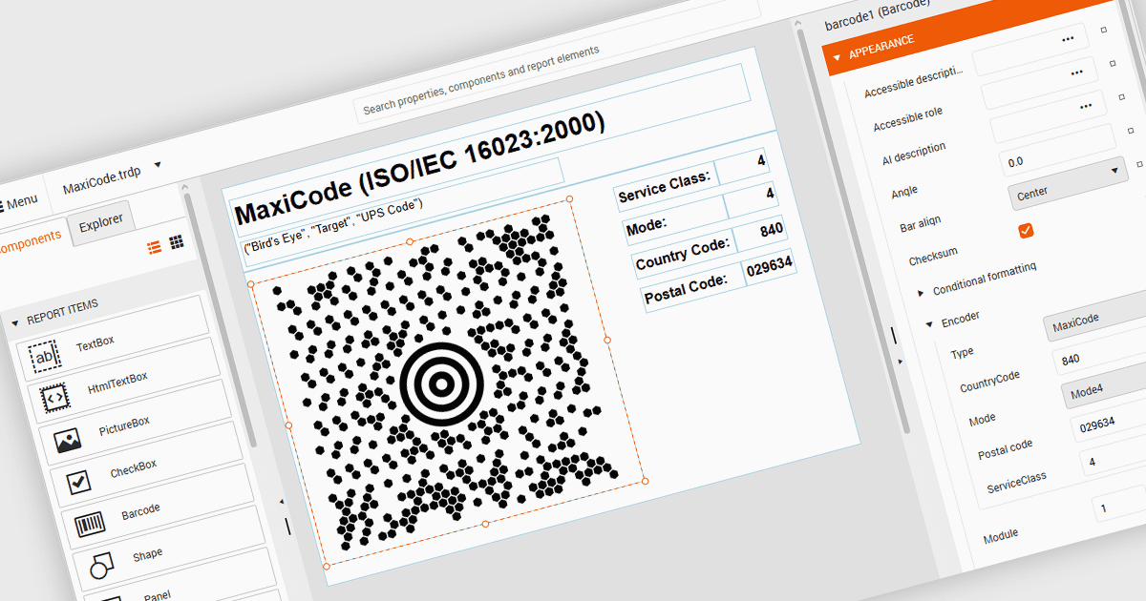The image size is (1146, 601).
Task: Click the barcode's top-center selection handle
Action: (x=410, y=241)
